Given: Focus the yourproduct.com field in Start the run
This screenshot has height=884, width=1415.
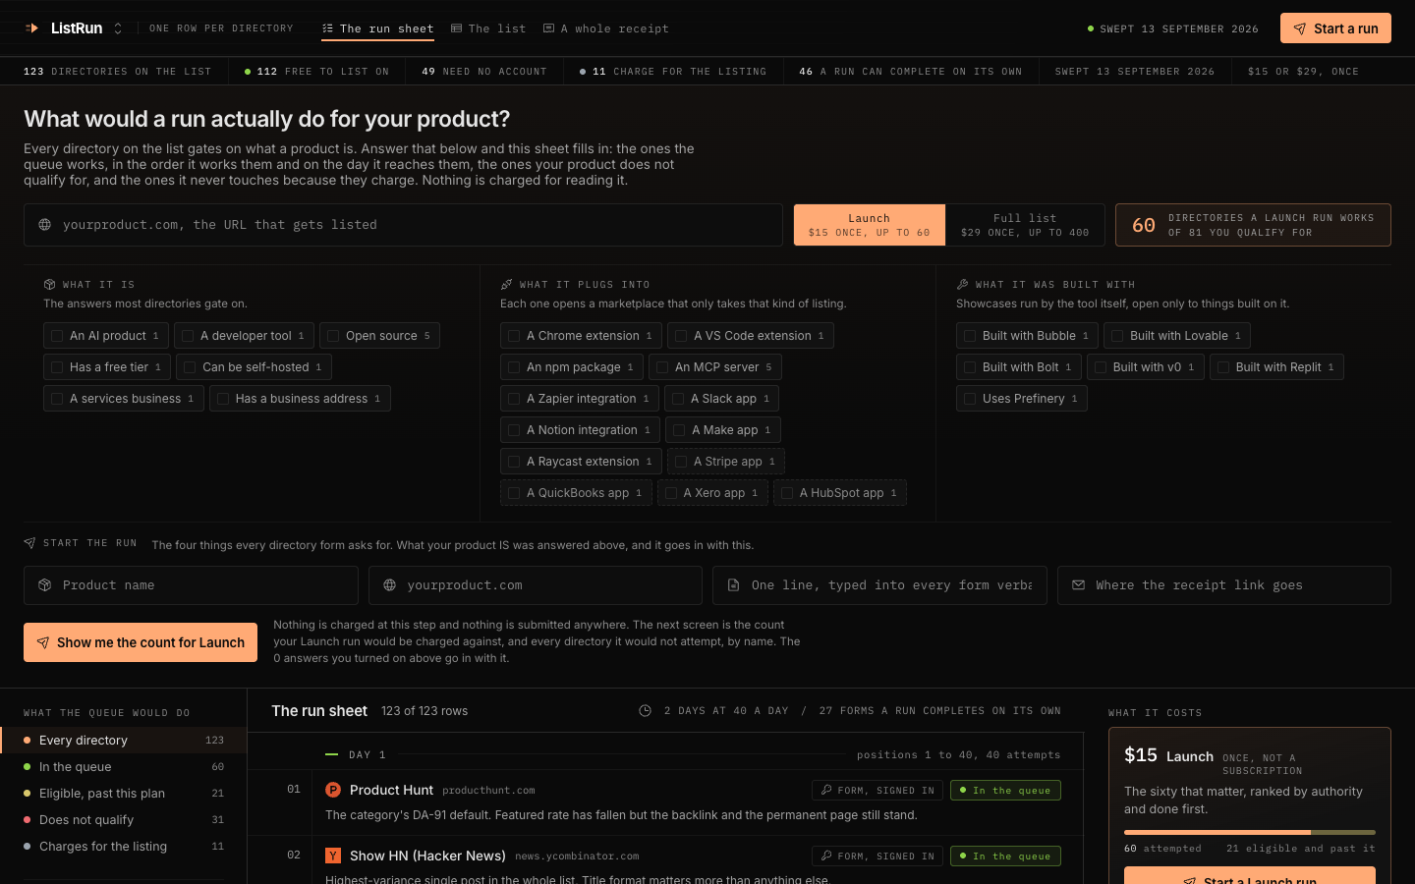Looking at the screenshot, I should click(x=536, y=585).
